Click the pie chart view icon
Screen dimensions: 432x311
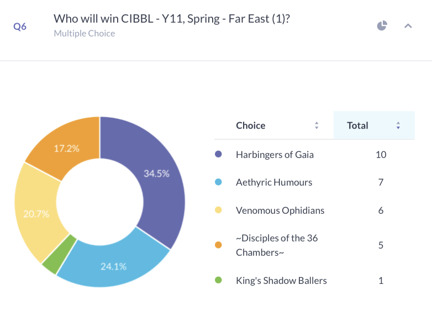point(382,25)
